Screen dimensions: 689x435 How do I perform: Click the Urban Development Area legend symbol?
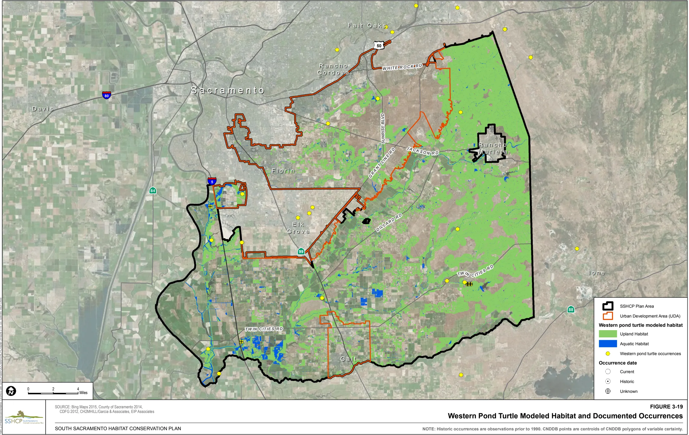[x=608, y=316]
